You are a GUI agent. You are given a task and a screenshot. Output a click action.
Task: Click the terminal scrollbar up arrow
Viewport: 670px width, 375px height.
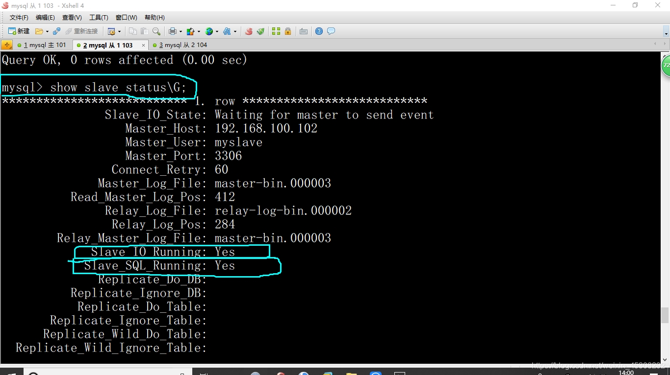(665, 55)
